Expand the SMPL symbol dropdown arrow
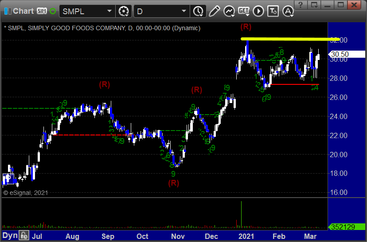The height and width of the screenshot is (242, 367). coord(109,11)
